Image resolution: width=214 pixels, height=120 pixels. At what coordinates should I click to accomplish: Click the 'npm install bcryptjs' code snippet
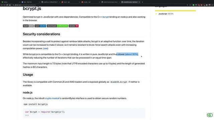(x=36, y=104)
